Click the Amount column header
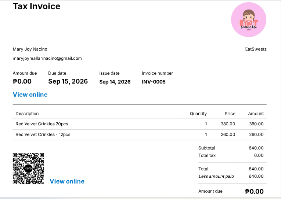 [256, 114]
